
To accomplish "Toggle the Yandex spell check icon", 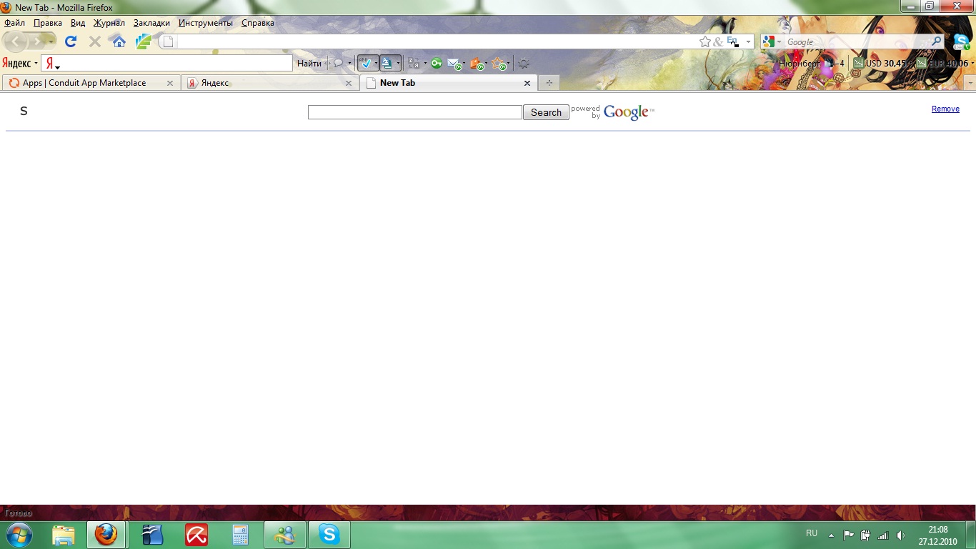I will coord(366,64).
